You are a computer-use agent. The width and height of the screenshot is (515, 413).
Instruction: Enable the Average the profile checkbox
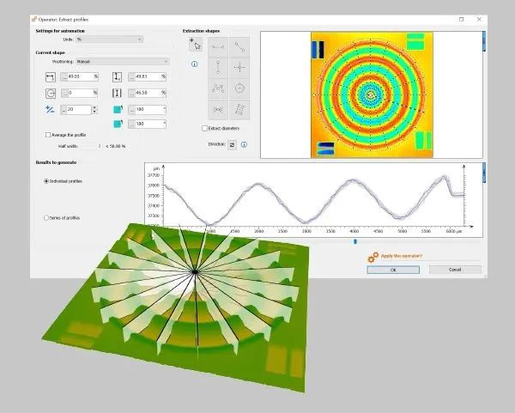(x=47, y=135)
